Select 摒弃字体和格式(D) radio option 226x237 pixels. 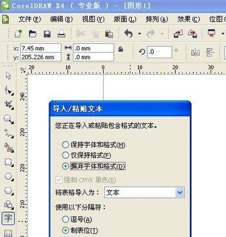(94, 166)
